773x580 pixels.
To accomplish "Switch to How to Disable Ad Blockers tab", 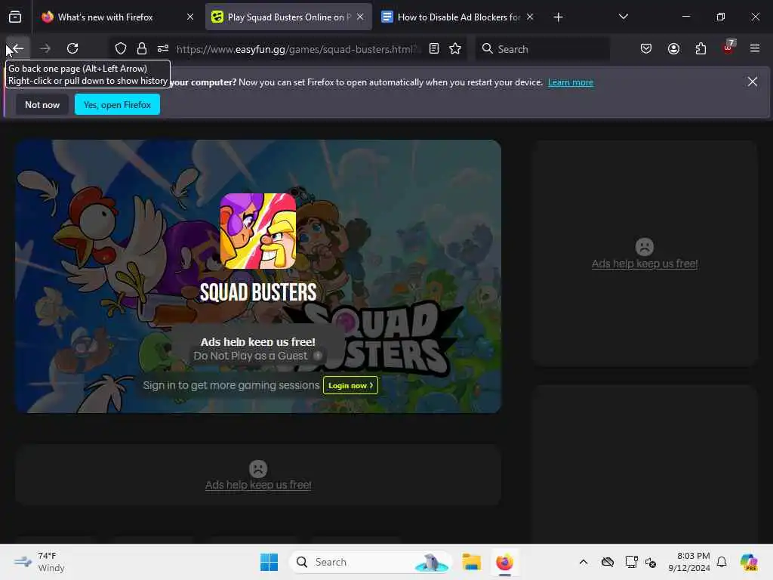I will [458, 17].
